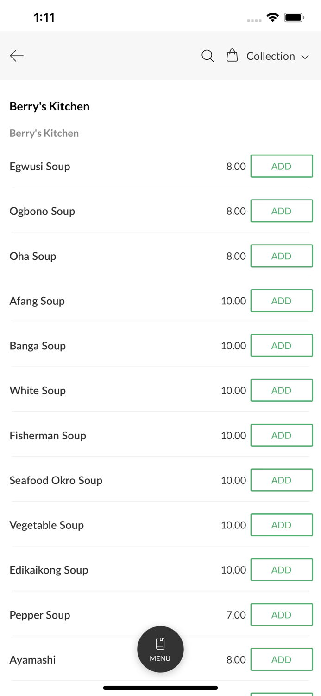
Task: Tap ADD next to Pepper Soup
Action: 281,615
